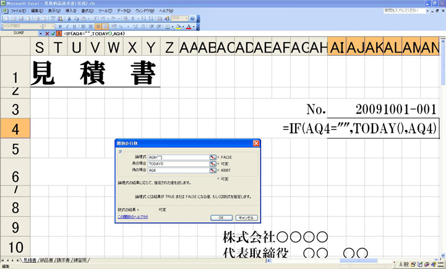Click the Cancel X icon in formula bar
Screen dimensions: 446x269
coord(47,33)
